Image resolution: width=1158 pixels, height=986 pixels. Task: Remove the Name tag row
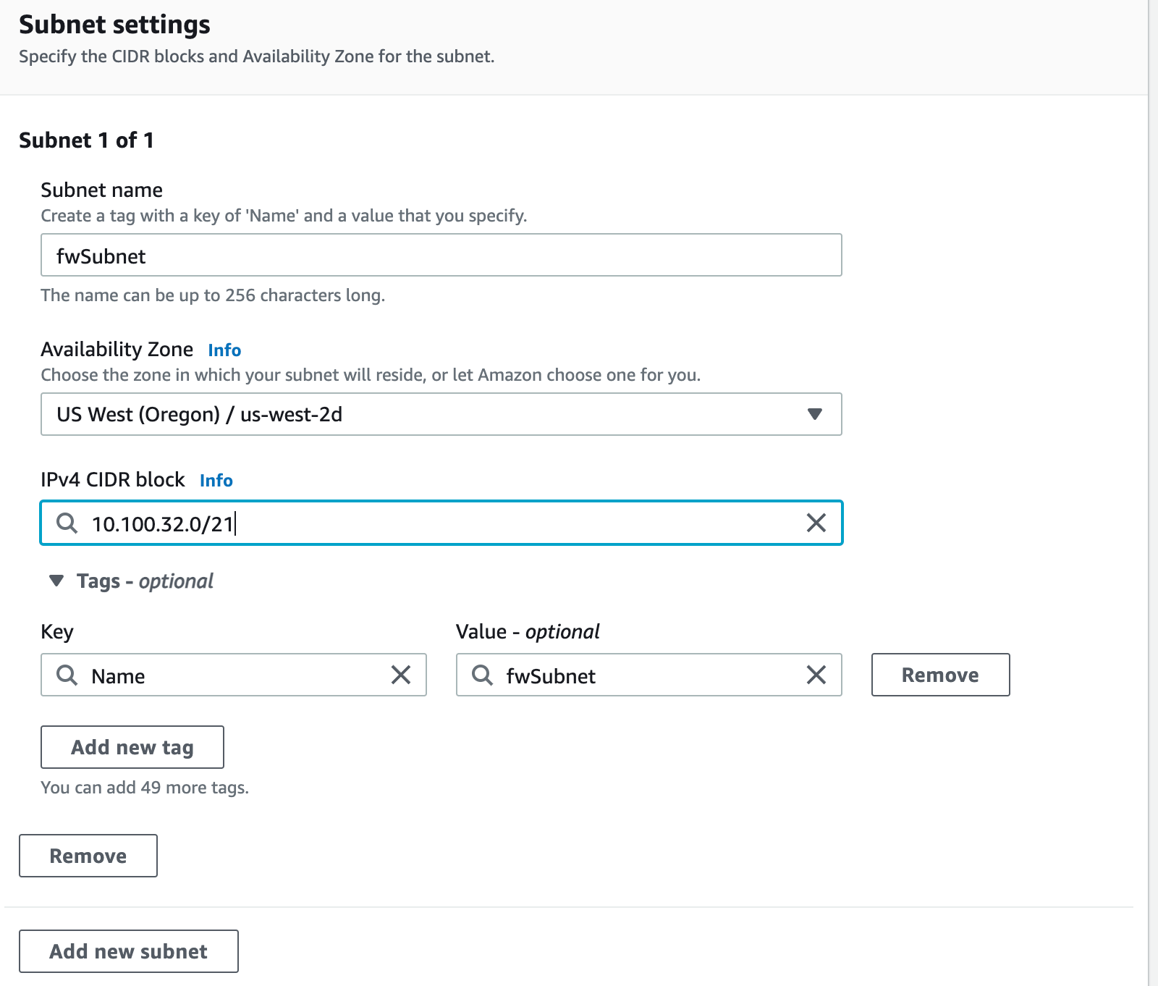click(x=939, y=675)
